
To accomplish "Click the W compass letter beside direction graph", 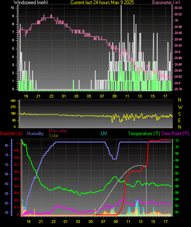I will (x=180, y=107).
